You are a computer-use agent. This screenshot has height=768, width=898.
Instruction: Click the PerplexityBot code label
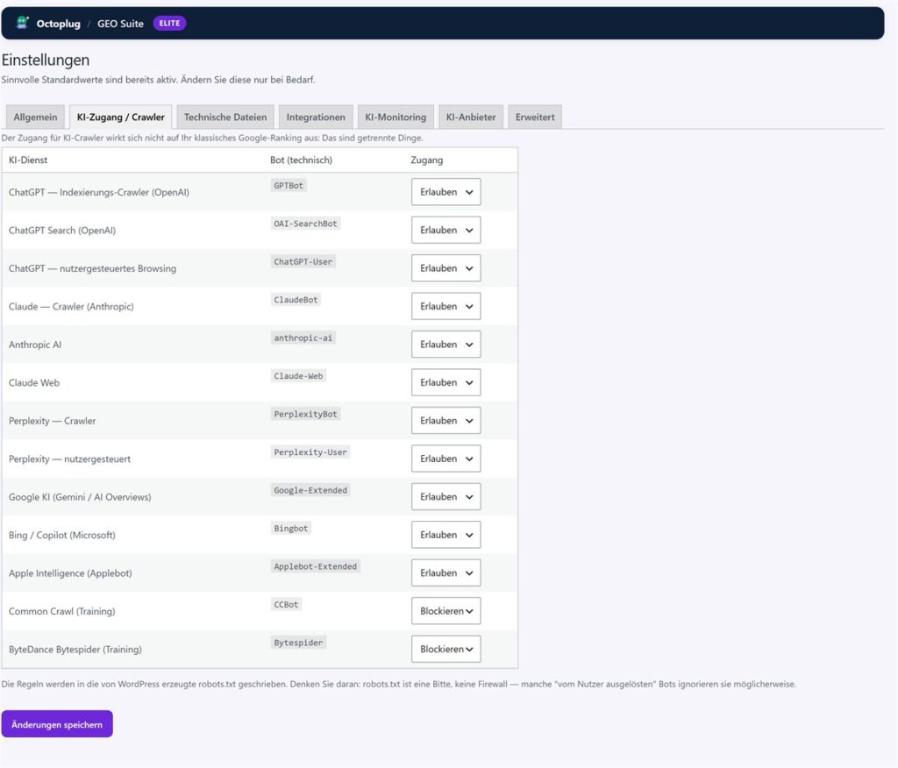click(306, 414)
